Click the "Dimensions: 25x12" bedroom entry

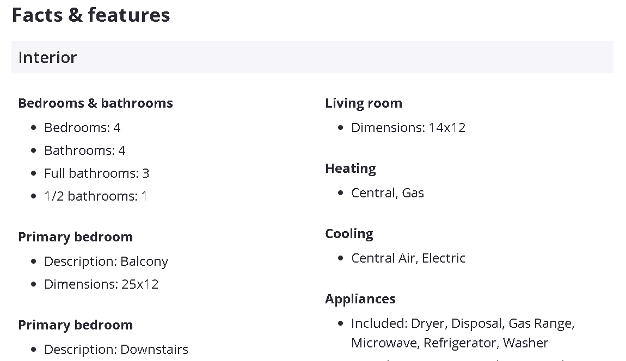(x=101, y=284)
